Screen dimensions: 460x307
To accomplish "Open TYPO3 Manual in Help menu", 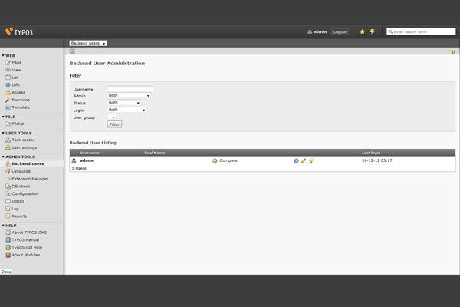I will click(25, 240).
